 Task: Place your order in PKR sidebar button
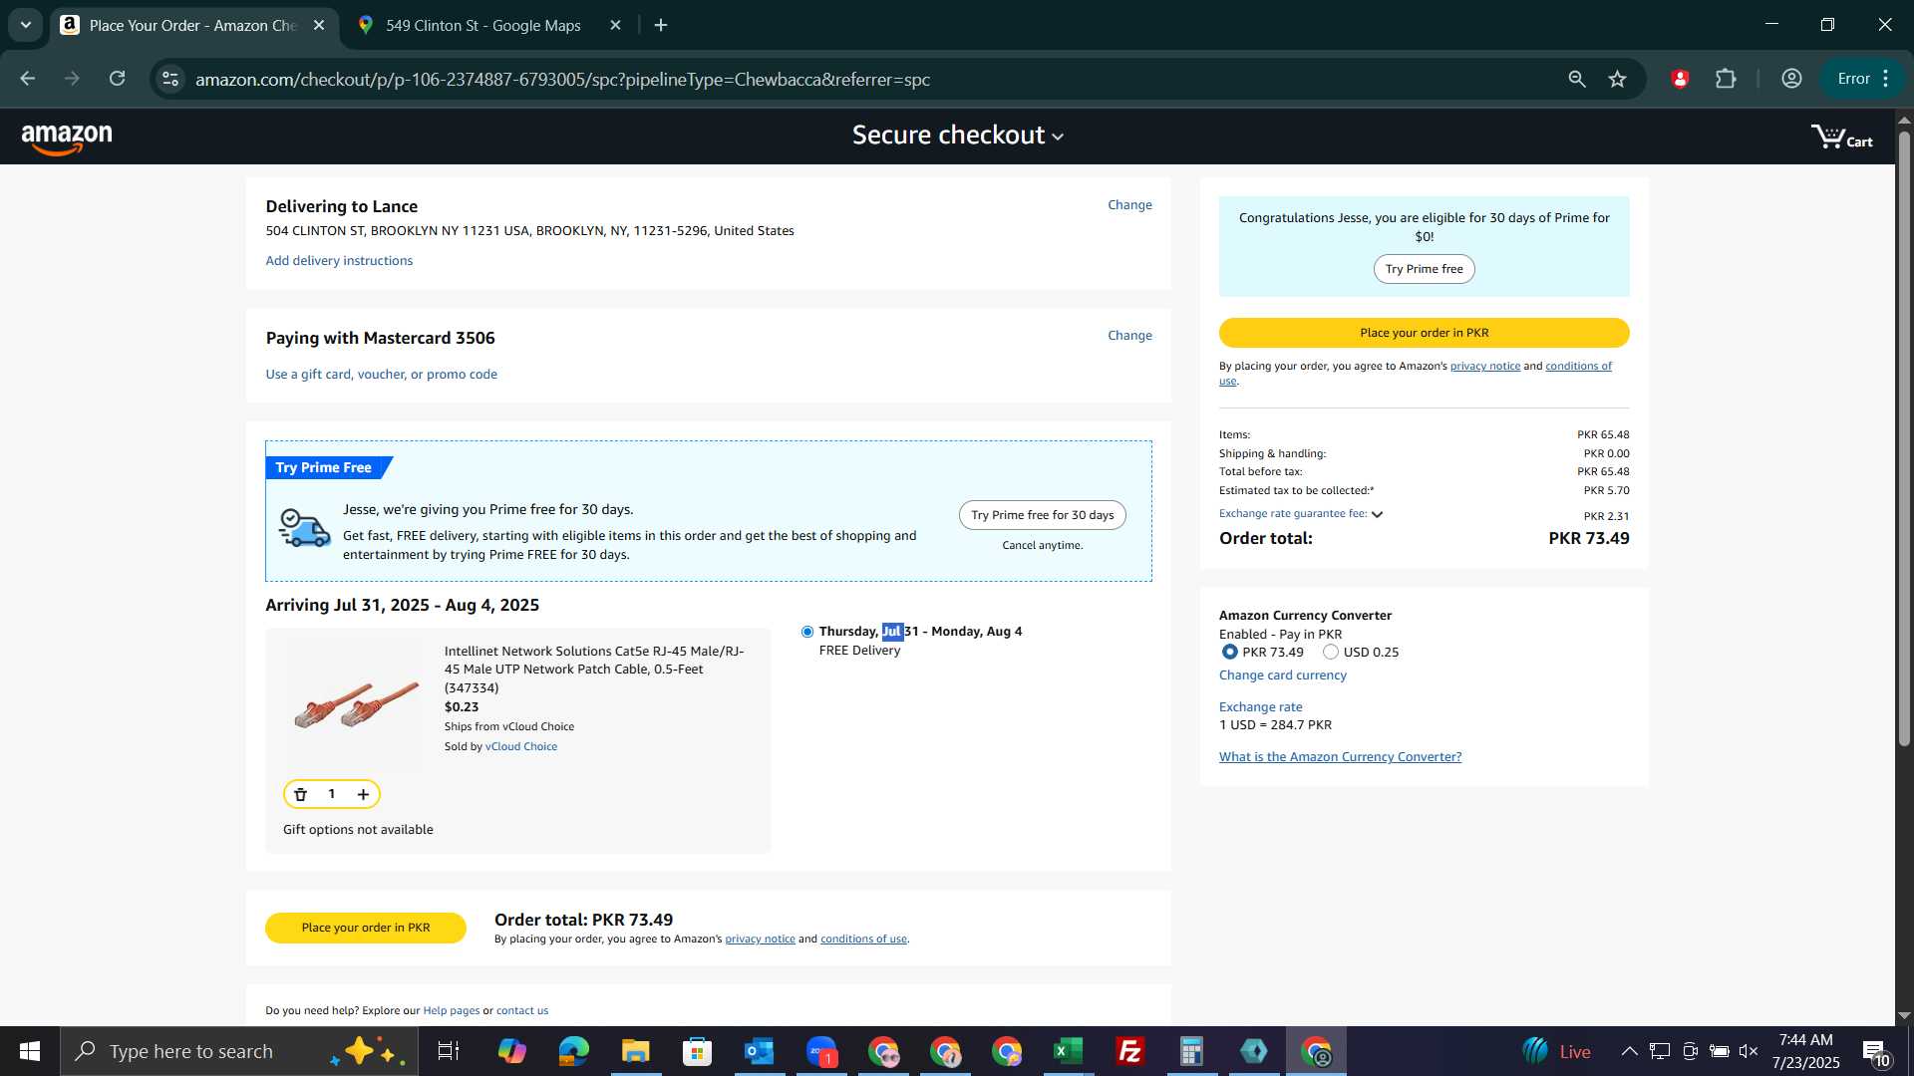1424,333
